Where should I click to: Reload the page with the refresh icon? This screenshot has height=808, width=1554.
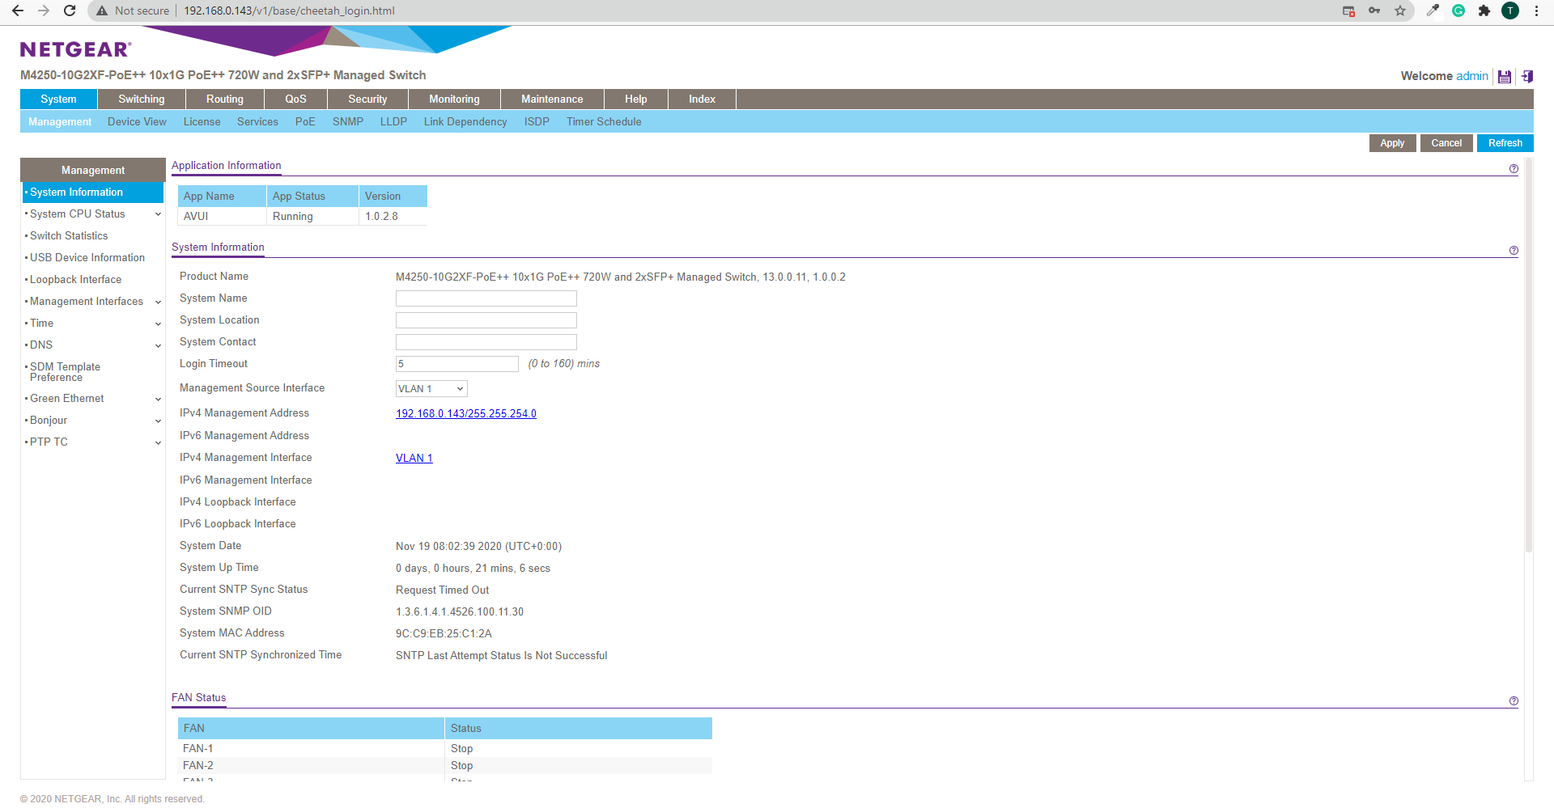[x=70, y=11]
